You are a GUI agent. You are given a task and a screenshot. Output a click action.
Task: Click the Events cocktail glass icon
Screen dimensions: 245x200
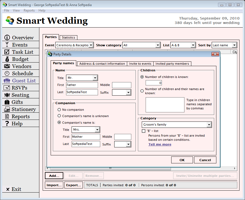7,45
